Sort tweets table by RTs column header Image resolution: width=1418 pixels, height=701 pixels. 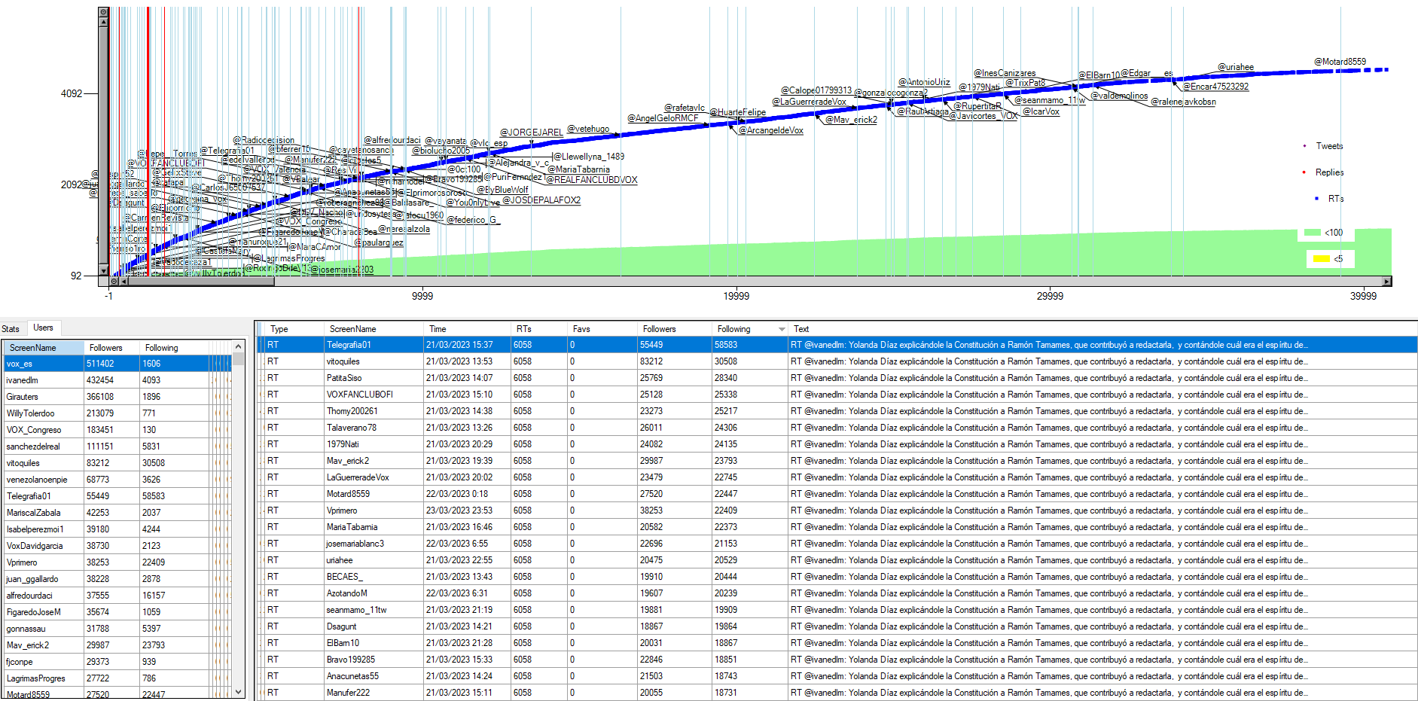tap(539, 329)
